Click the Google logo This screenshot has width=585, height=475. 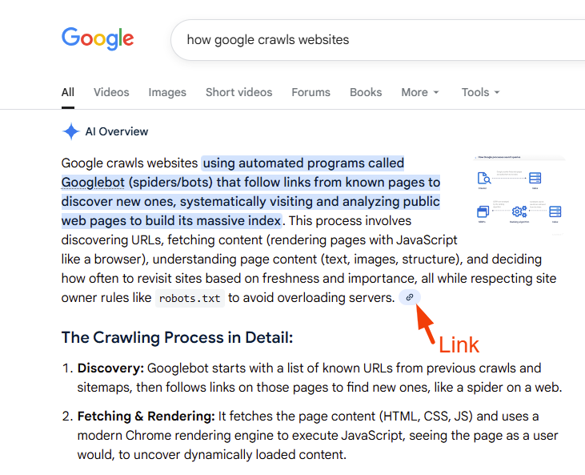(x=98, y=38)
